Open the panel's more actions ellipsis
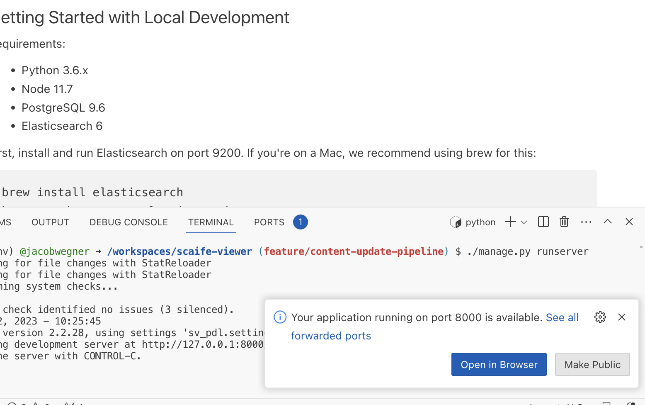The image size is (645, 405). [x=586, y=222]
